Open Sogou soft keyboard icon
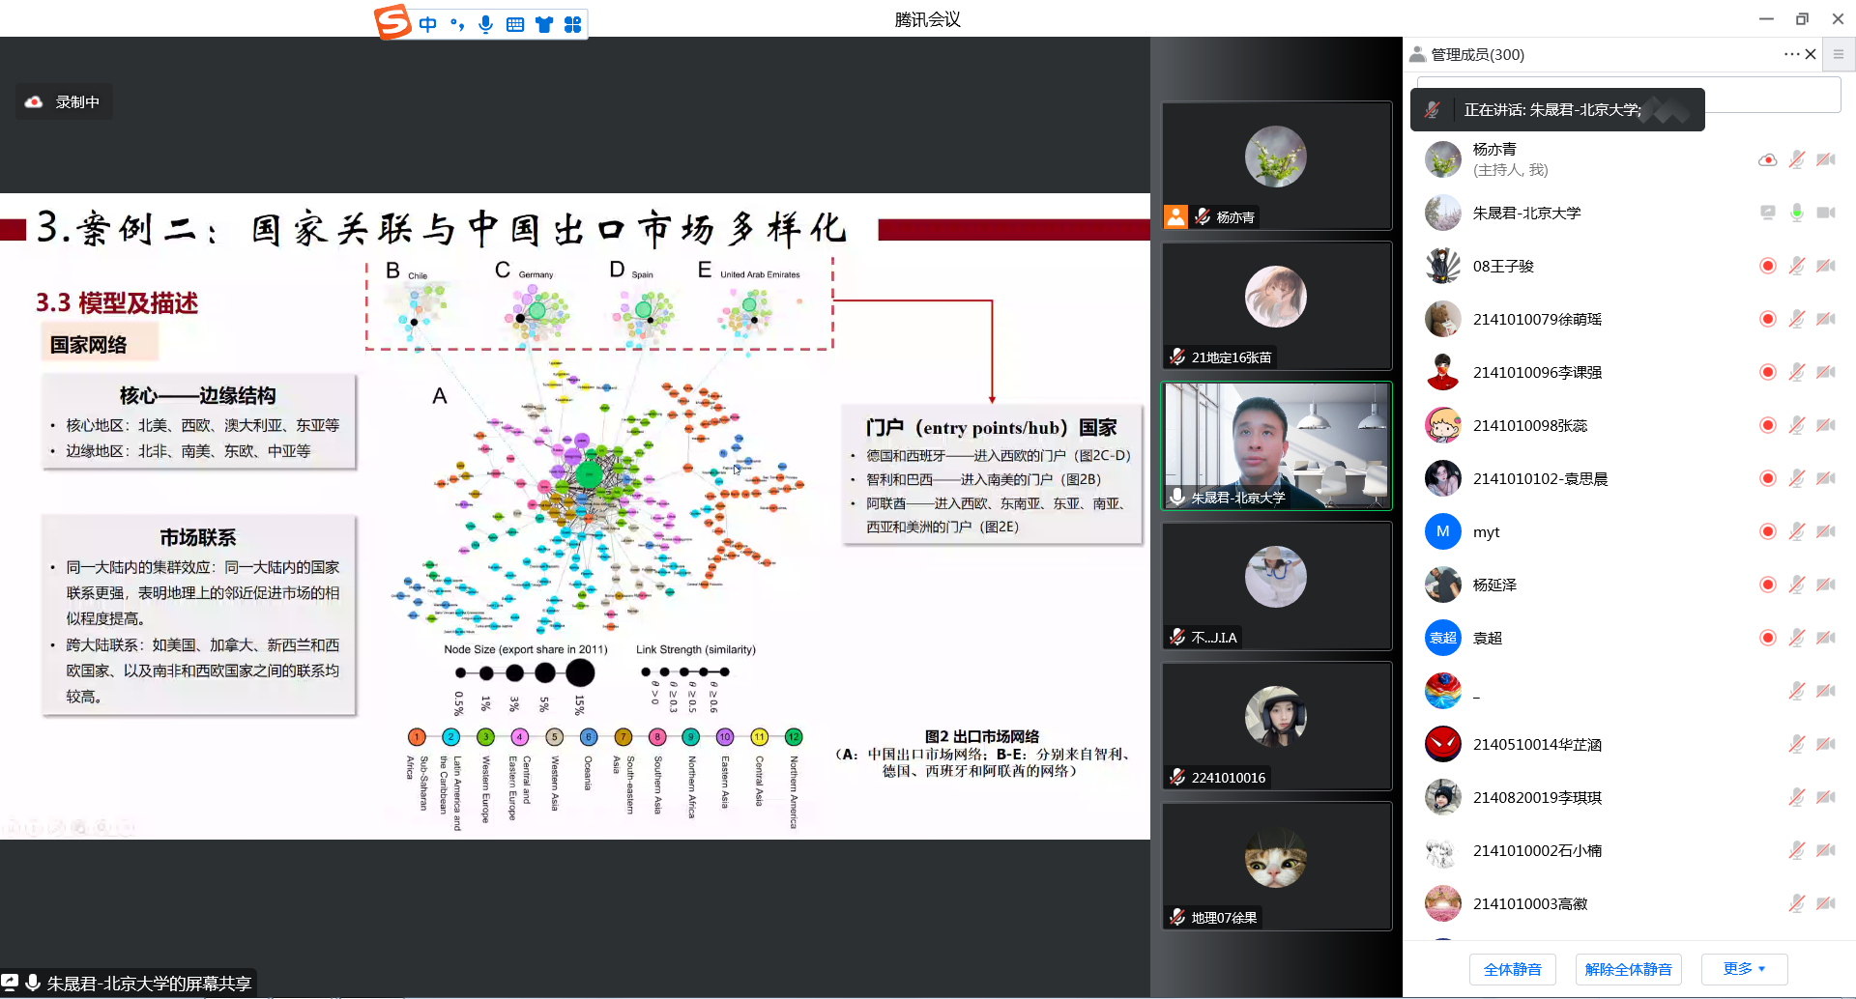Image resolution: width=1856 pixels, height=999 pixels. coord(515,24)
